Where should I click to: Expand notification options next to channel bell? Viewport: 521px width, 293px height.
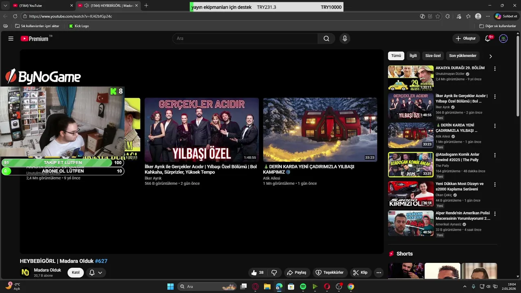tap(100, 273)
